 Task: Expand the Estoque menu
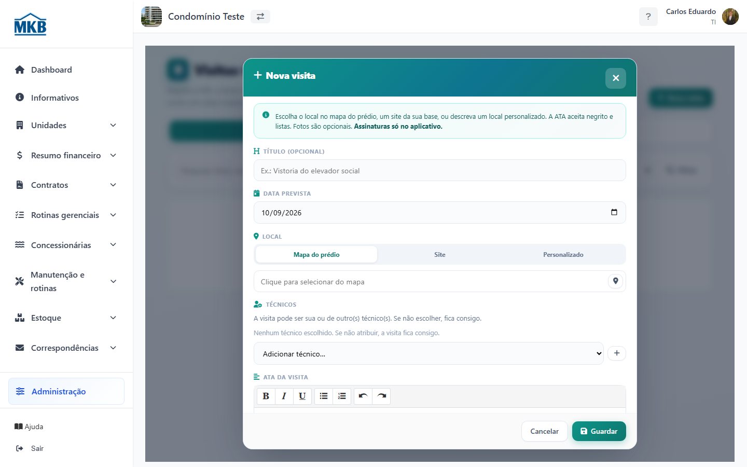(x=66, y=318)
